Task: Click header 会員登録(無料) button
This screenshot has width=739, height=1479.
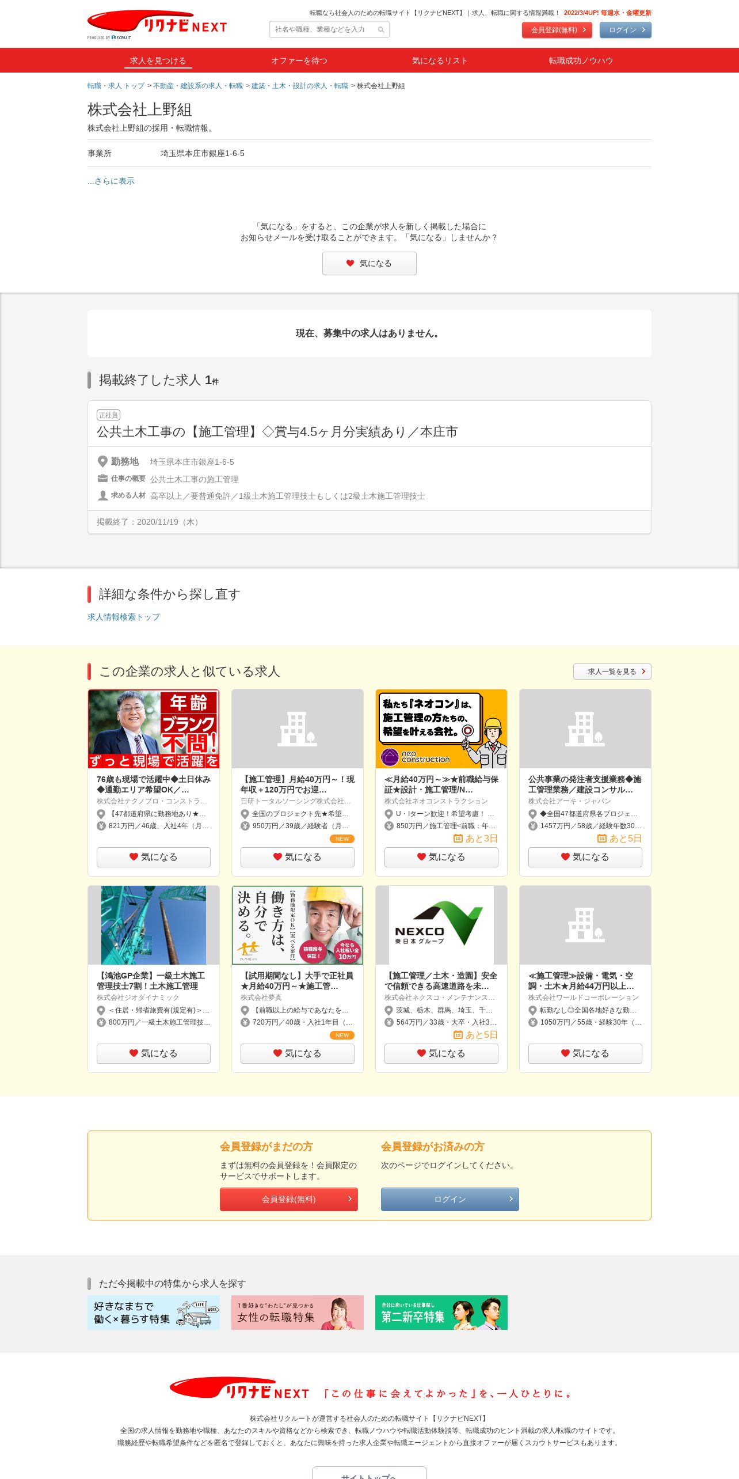Action: [x=557, y=30]
